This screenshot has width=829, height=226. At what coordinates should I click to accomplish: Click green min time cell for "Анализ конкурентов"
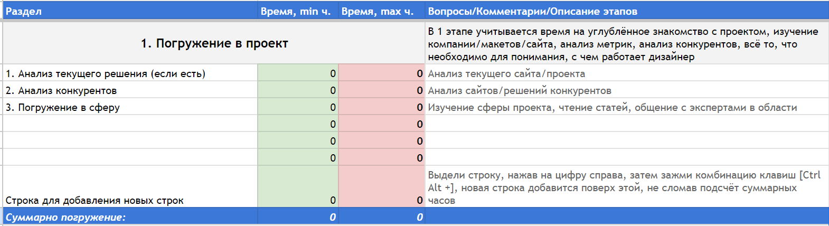pyautogui.click(x=297, y=90)
